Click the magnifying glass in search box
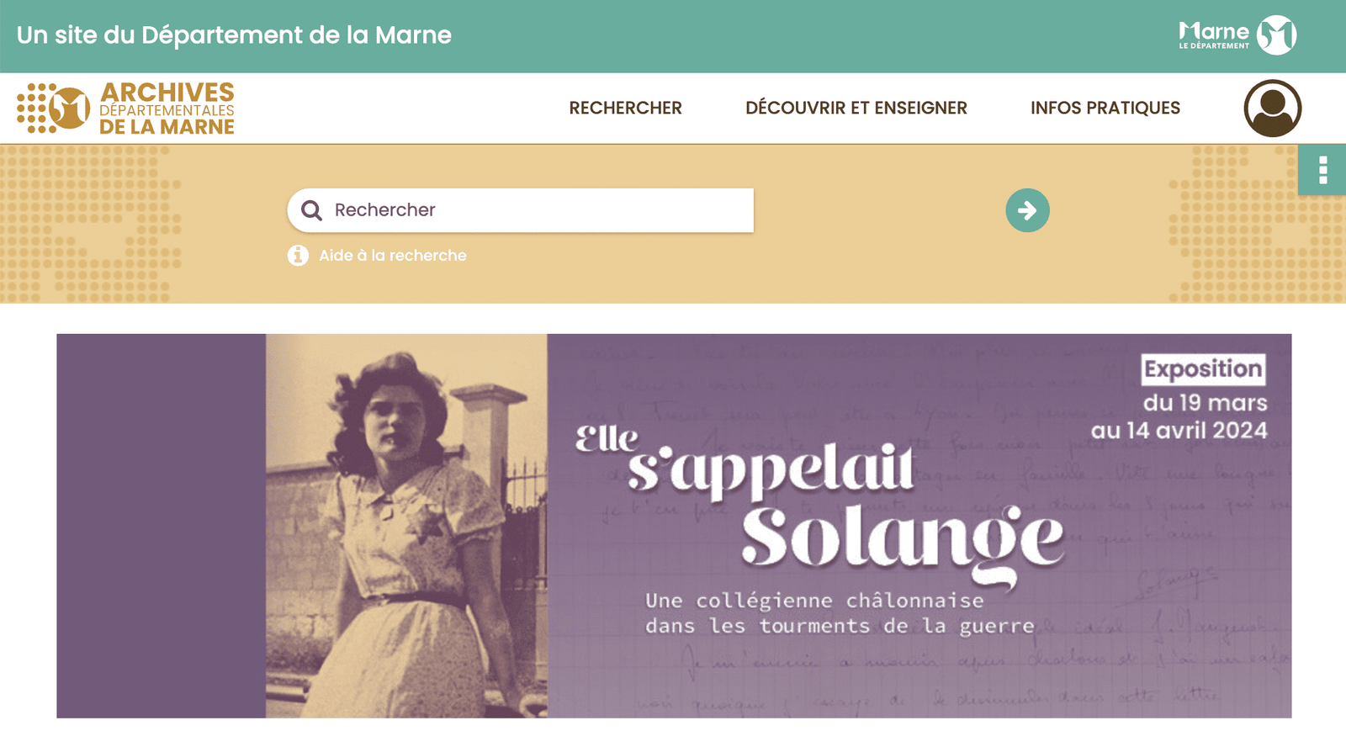Screen dimensions: 1346x747 pos(311,210)
